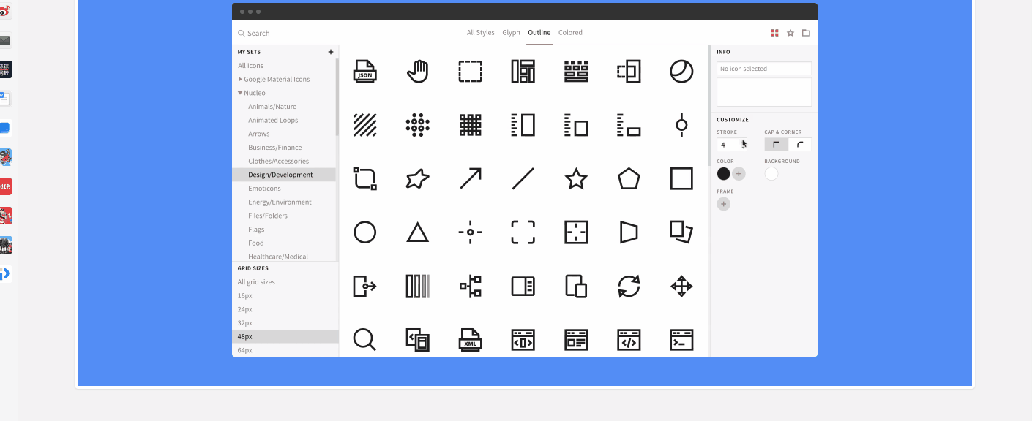Click the black color swatch
This screenshot has height=421, width=1032.
[x=724, y=173]
